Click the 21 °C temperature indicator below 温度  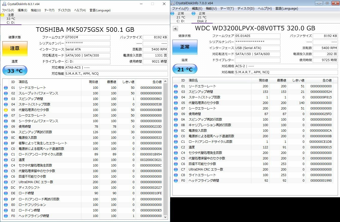point(185,69)
